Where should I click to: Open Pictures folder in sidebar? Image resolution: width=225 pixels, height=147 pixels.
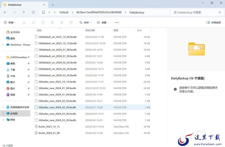pos(11,82)
